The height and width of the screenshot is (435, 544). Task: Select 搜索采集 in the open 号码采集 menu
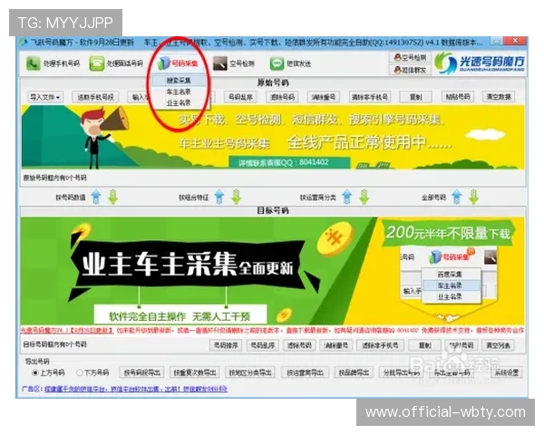pos(179,81)
